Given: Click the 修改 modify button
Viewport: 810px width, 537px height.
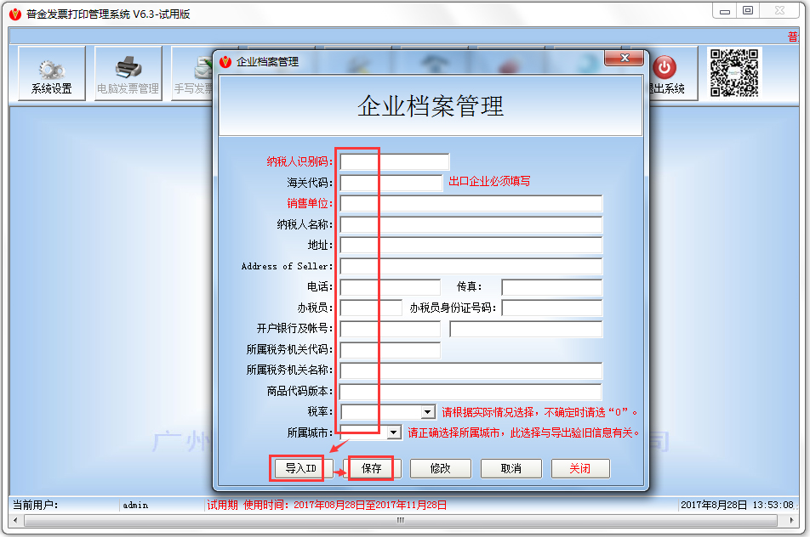Looking at the screenshot, I should 441,468.
